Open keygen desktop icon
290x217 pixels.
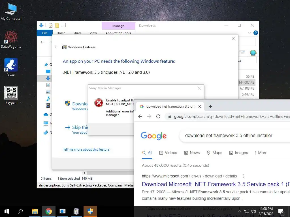point(11,95)
